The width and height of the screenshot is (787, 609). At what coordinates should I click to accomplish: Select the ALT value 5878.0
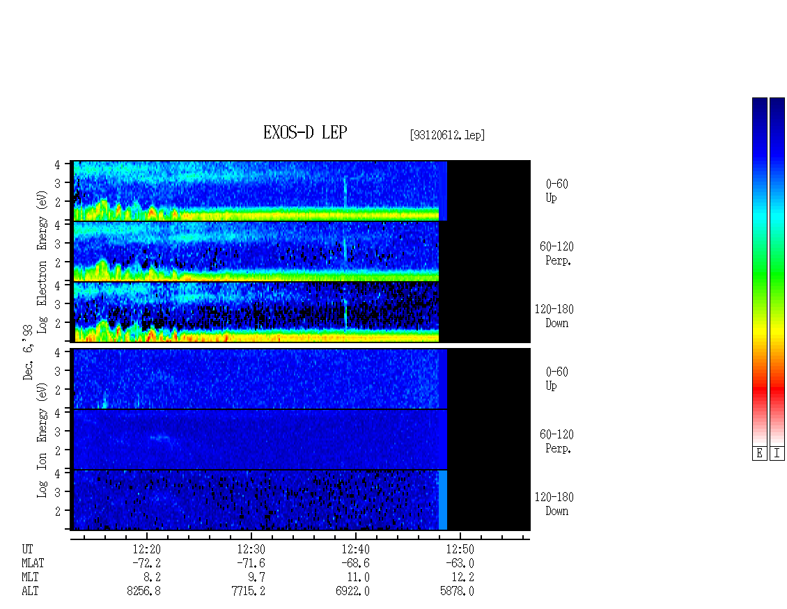(458, 592)
